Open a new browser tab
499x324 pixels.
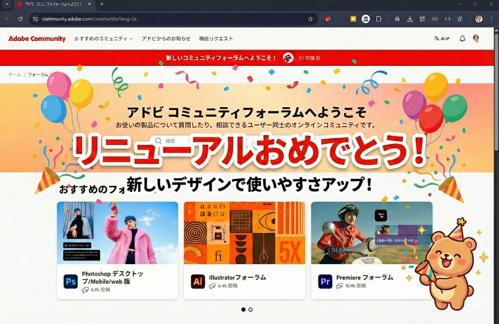point(102,4)
